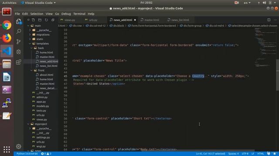Collapse the myproject folder
Image resolution: width=279 pixels, height=156 pixels.
(28, 124)
